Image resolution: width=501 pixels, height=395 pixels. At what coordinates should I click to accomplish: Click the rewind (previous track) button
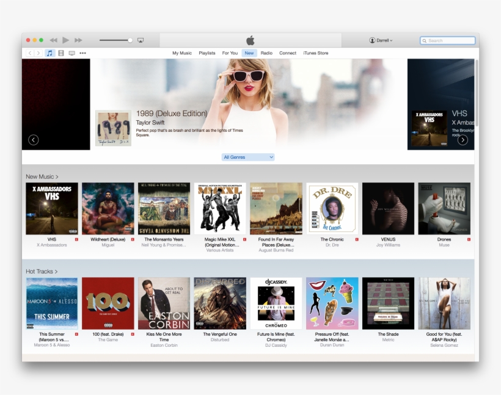tap(54, 40)
